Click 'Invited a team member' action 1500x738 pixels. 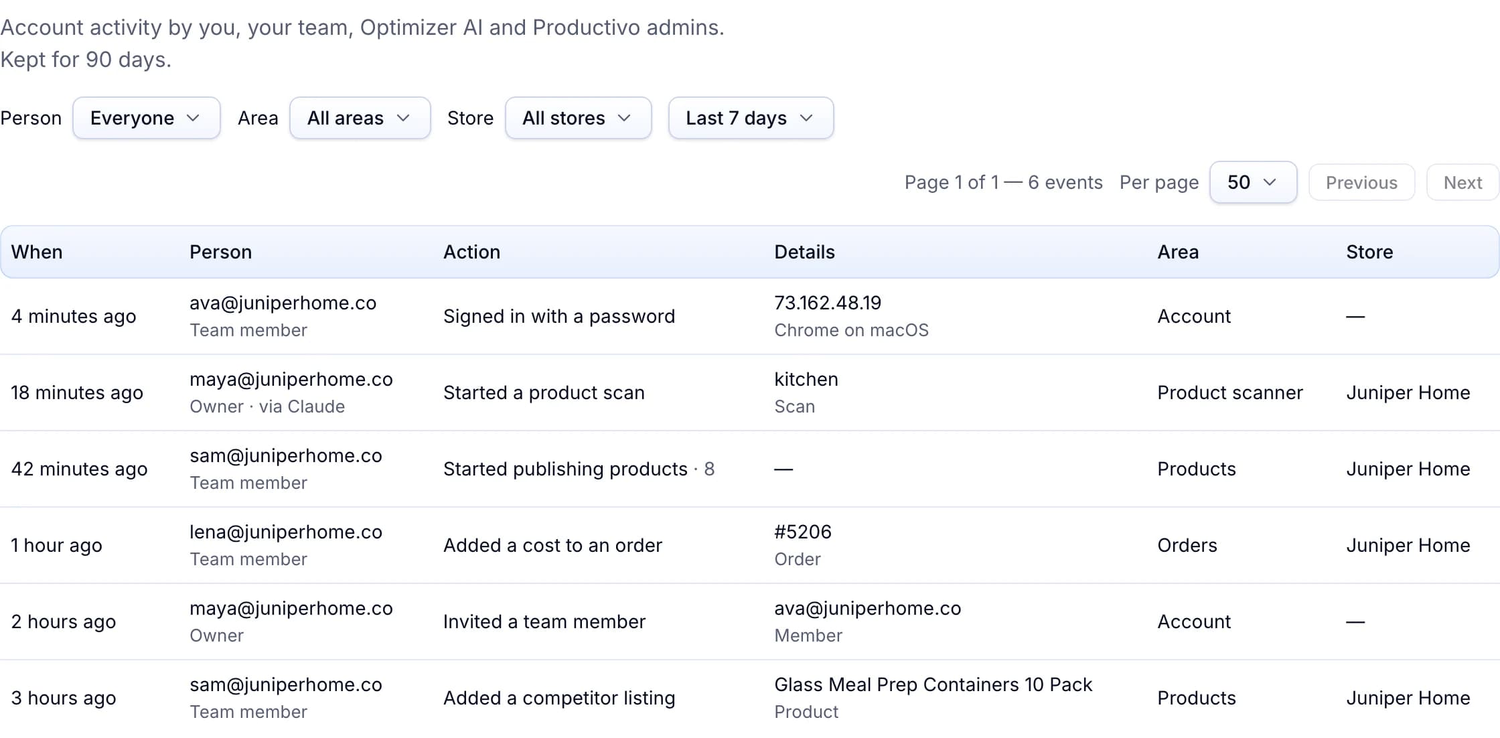[544, 621]
